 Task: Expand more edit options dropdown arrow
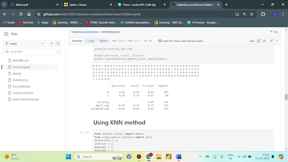pyautogui.click(x=277, y=41)
